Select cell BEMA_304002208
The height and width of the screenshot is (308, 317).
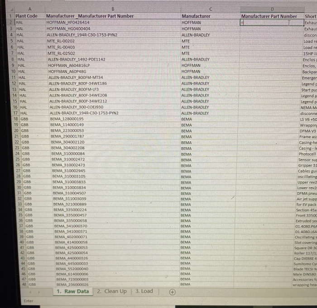point(115,148)
